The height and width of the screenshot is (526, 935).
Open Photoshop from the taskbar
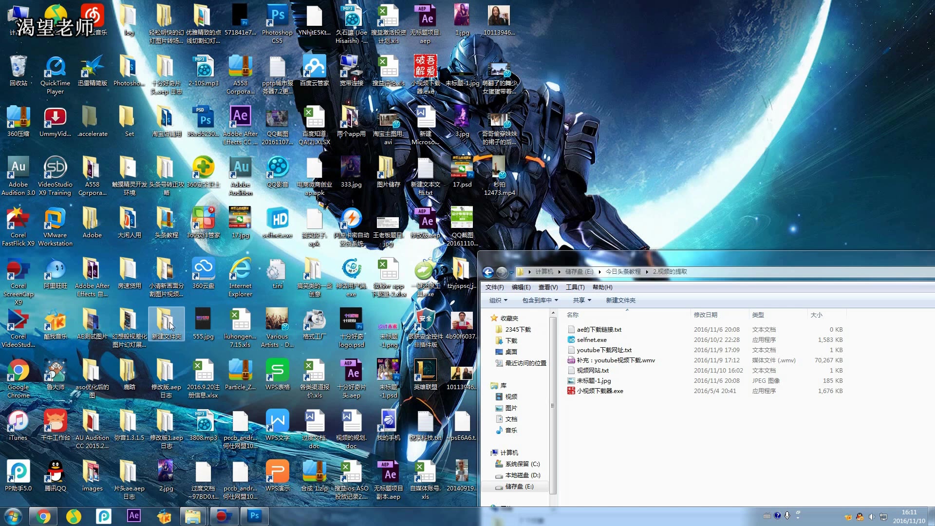coord(254,516)
